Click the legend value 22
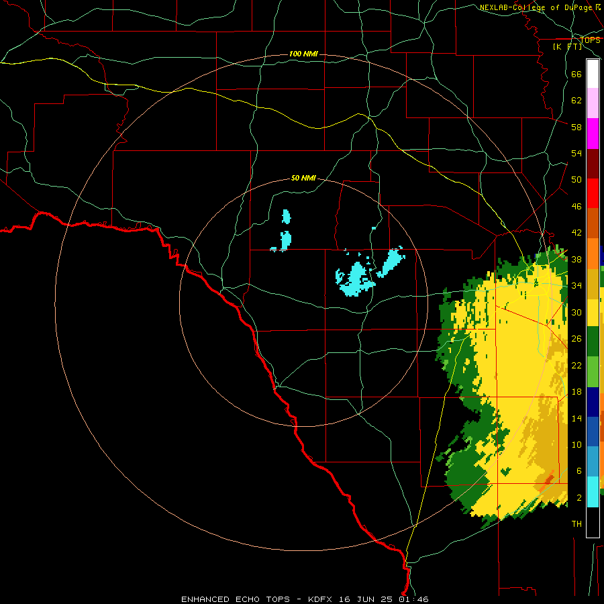 [576, 365]
